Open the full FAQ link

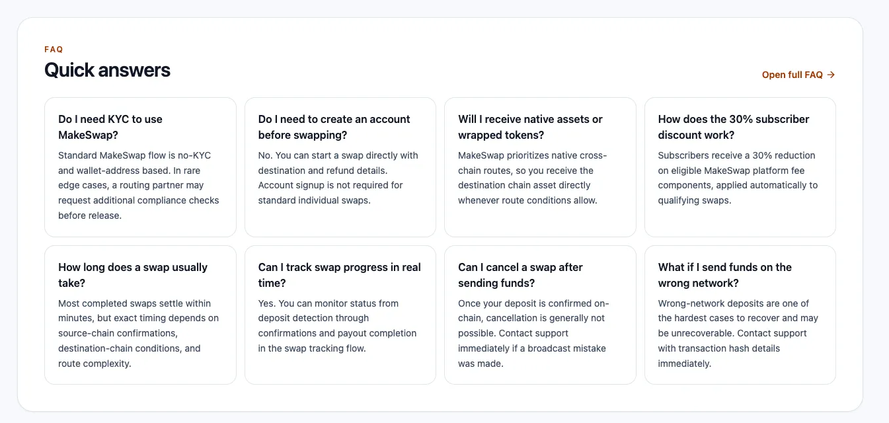[x=798, y=75]
